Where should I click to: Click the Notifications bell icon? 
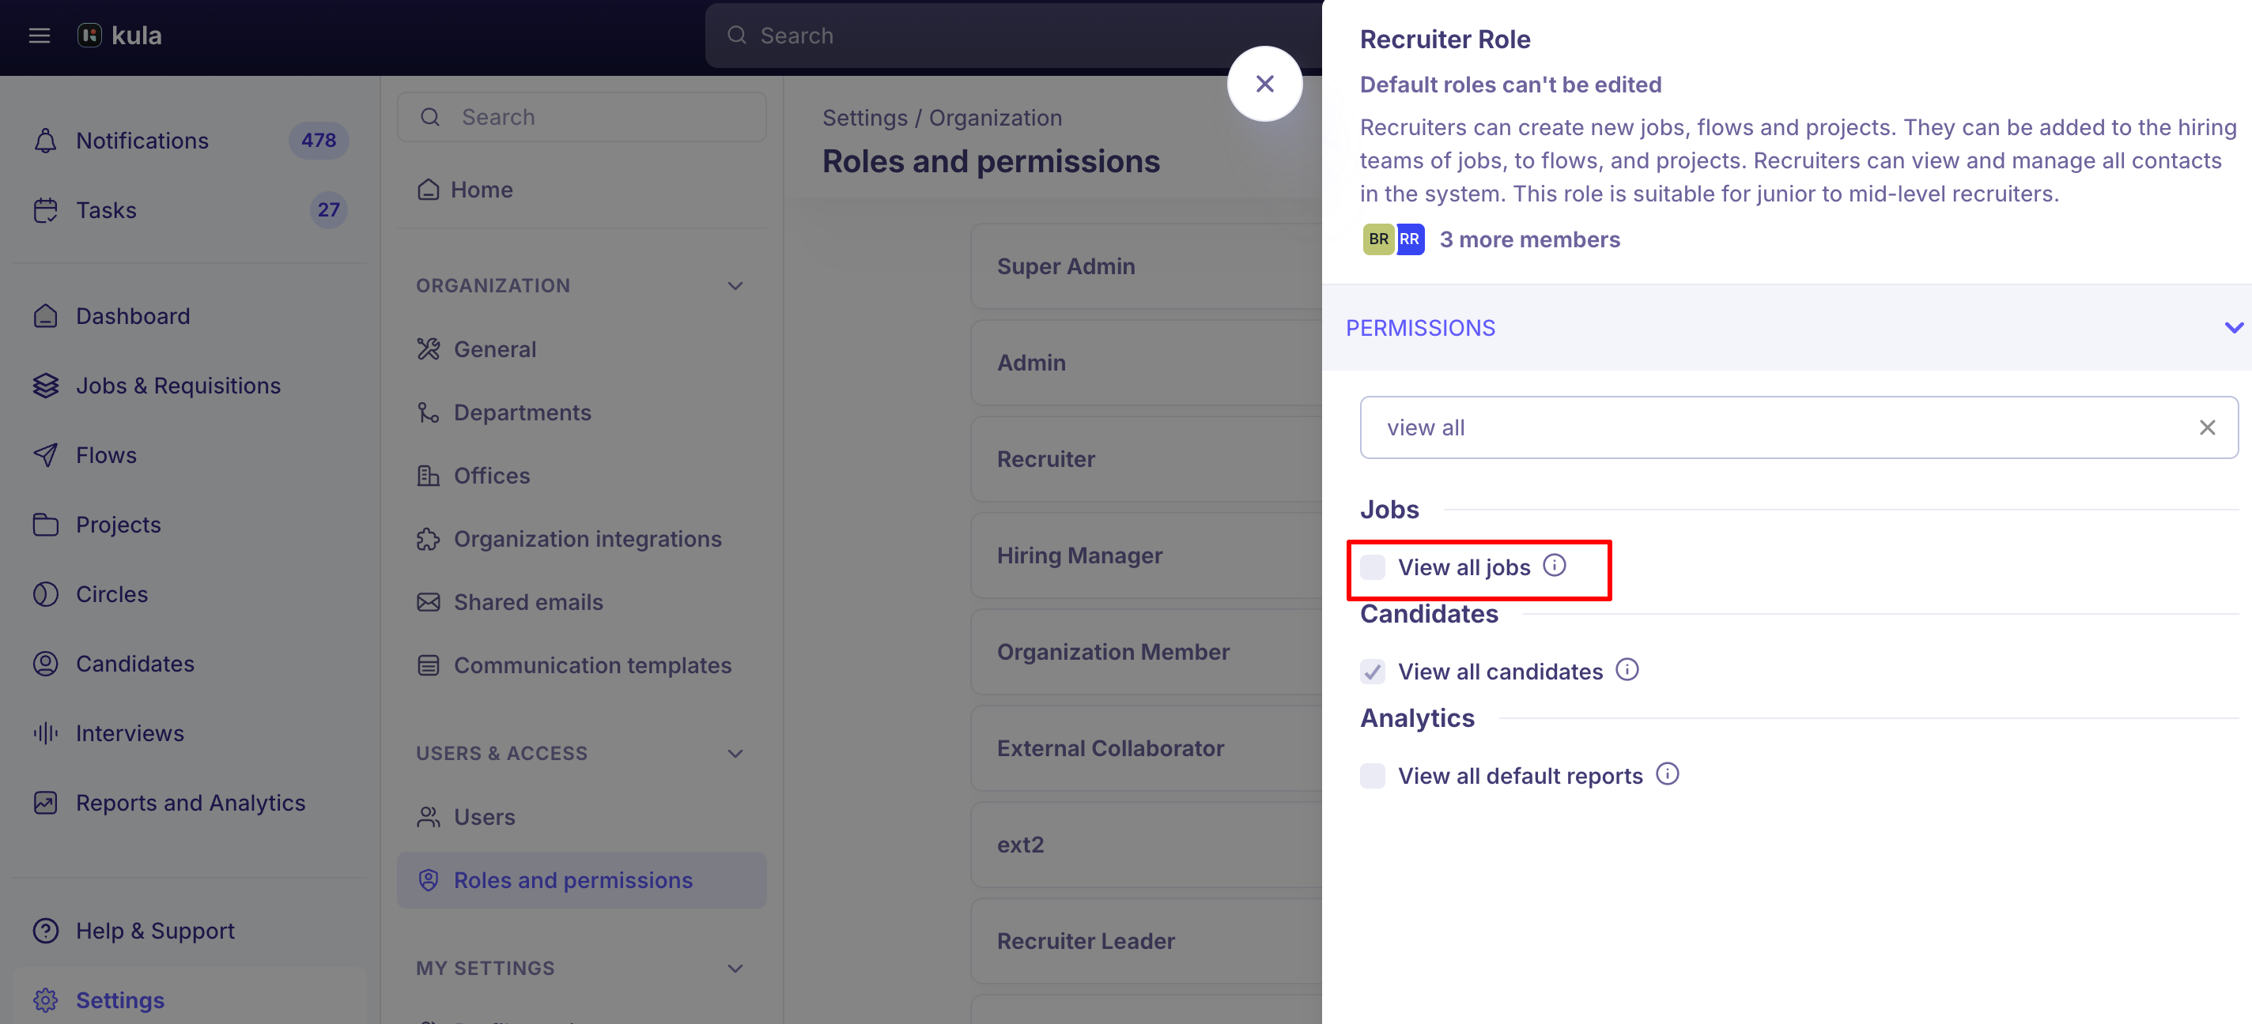tap(45, 141)
